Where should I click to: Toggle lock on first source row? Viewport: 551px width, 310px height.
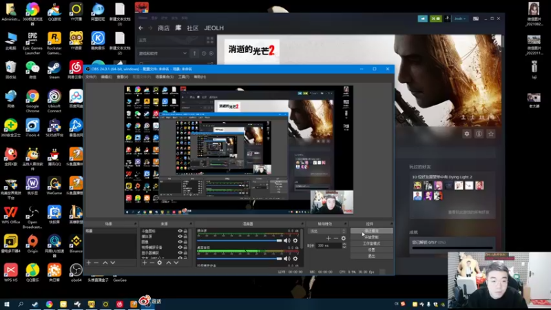pos(185,231)
